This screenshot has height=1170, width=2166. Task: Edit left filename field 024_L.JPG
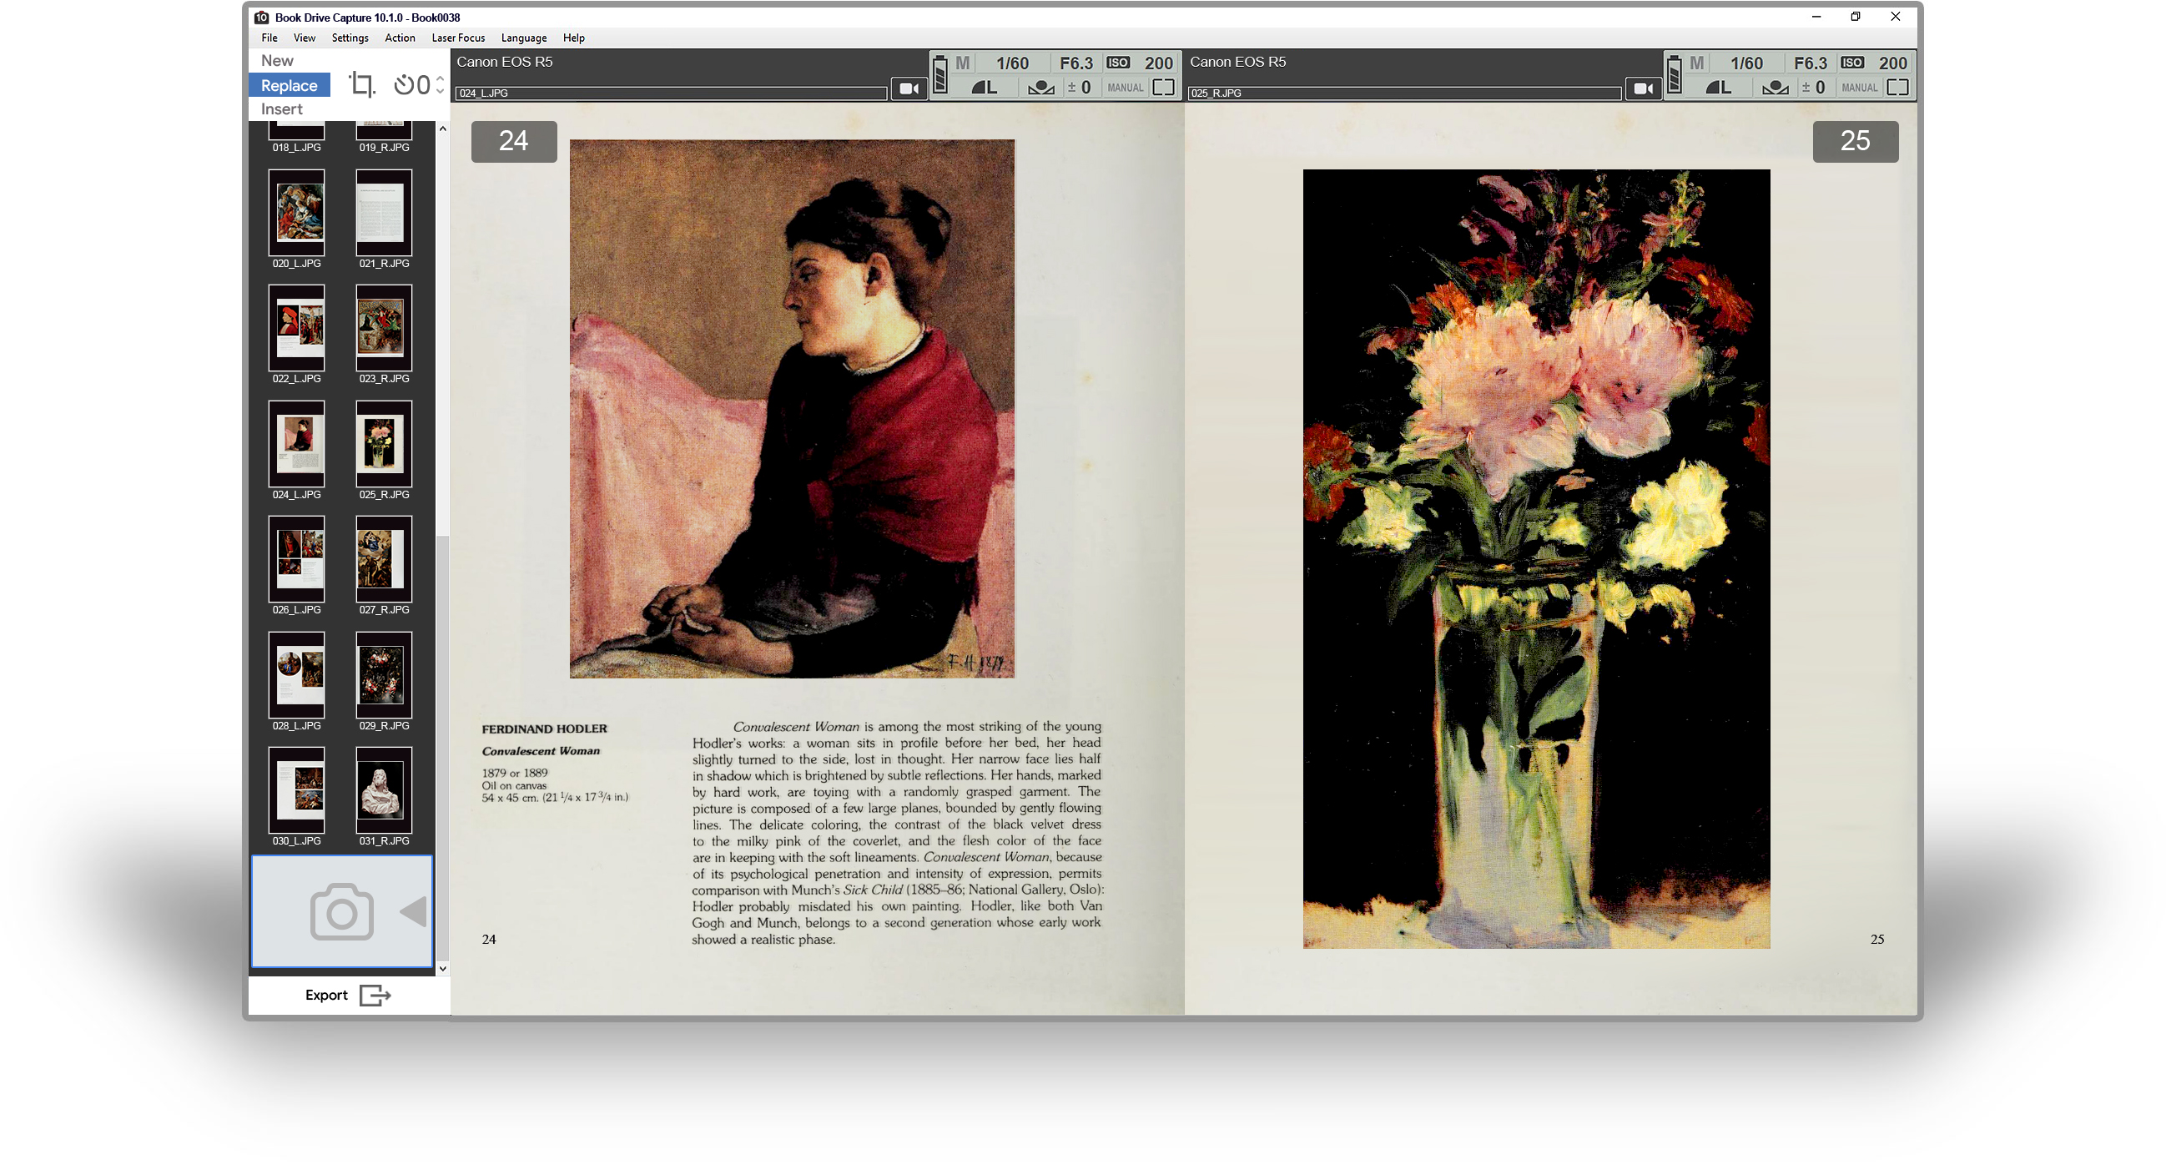coord(671,93)
